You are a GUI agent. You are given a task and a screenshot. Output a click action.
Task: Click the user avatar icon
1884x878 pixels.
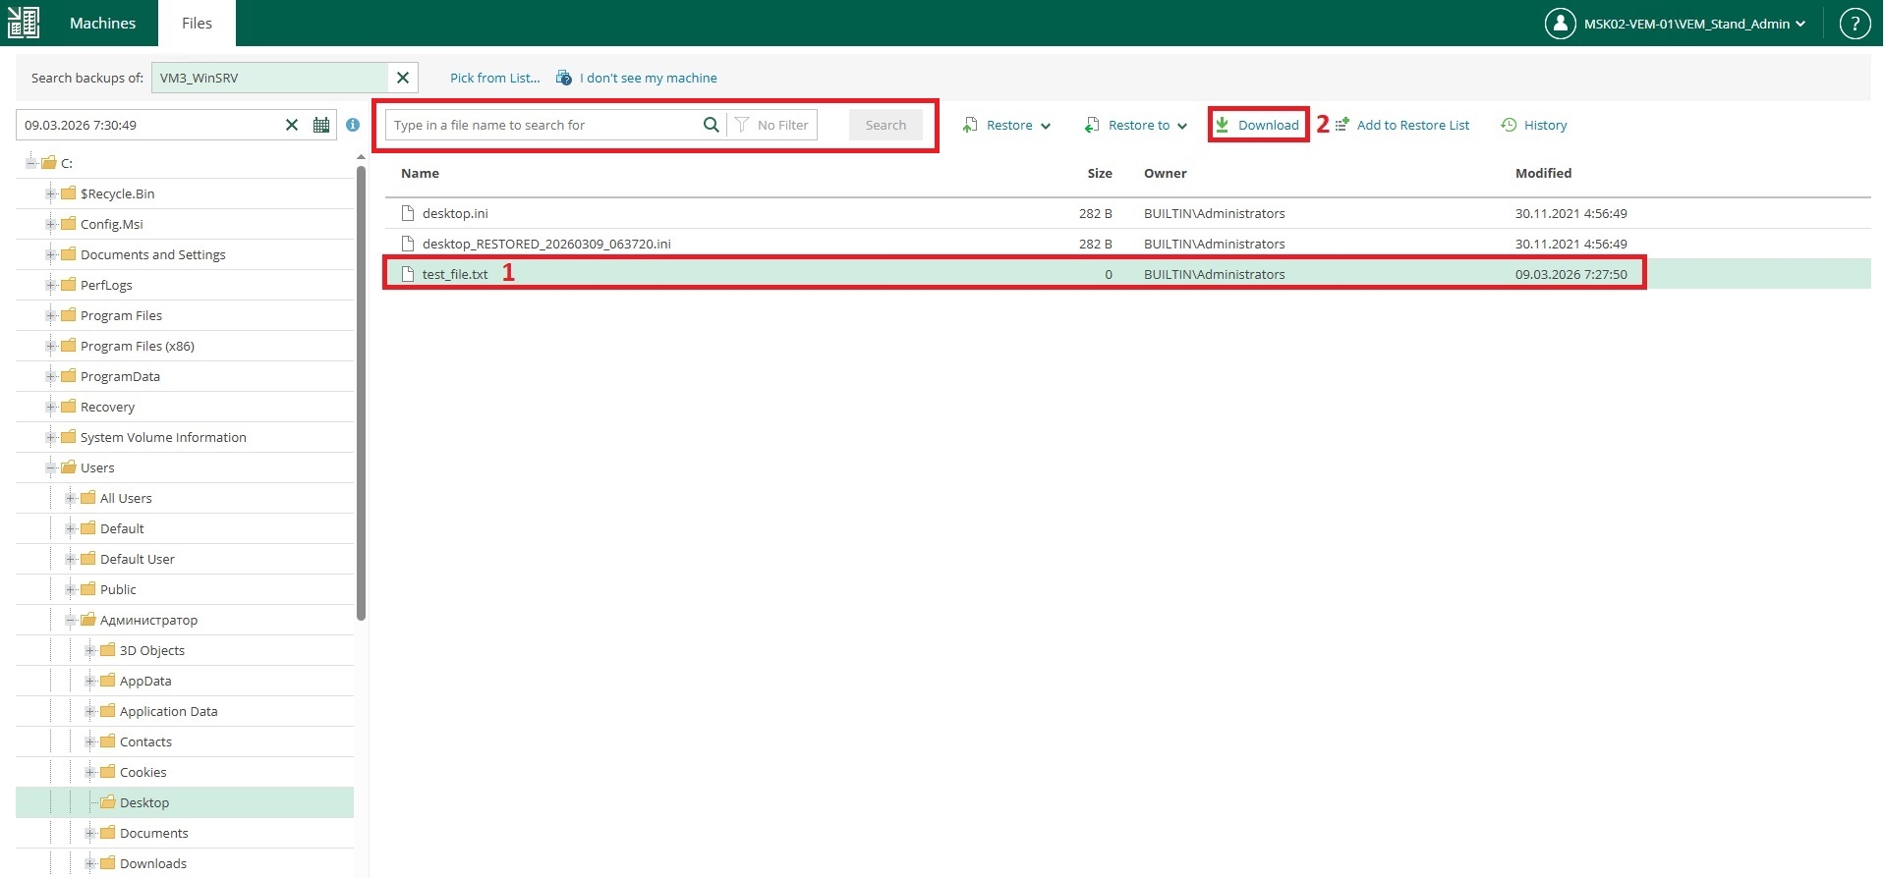[x=1560, y=24]
